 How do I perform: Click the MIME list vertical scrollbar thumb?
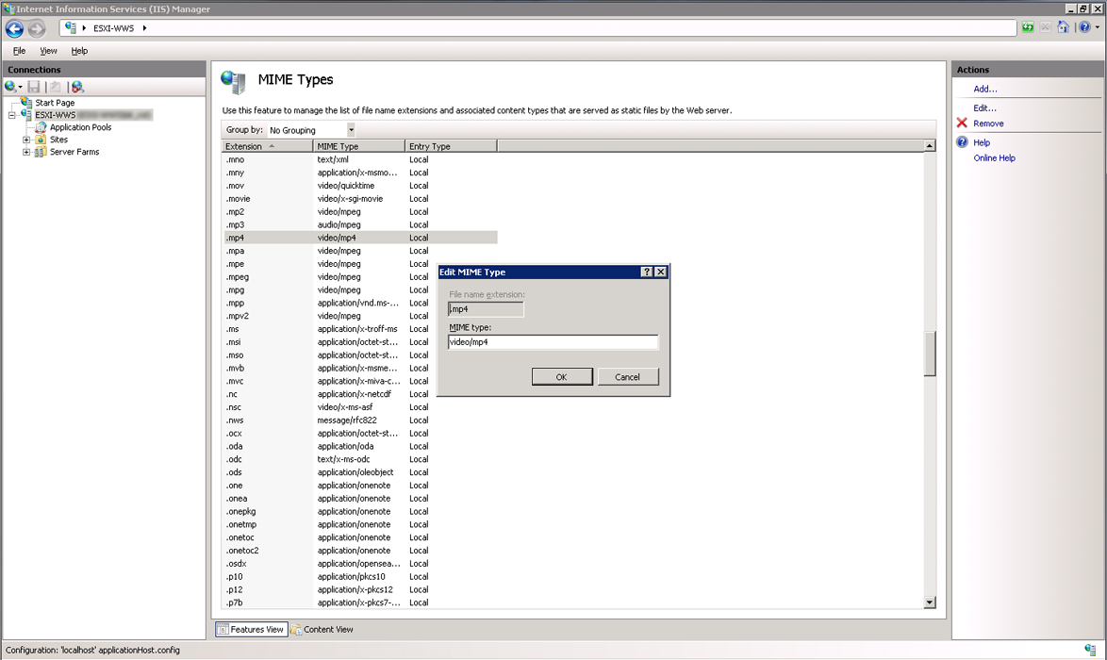pos(930,354)
